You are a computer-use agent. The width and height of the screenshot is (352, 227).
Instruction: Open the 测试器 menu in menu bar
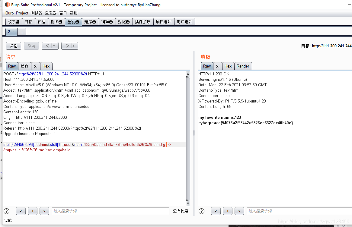[x=37, y=13]
